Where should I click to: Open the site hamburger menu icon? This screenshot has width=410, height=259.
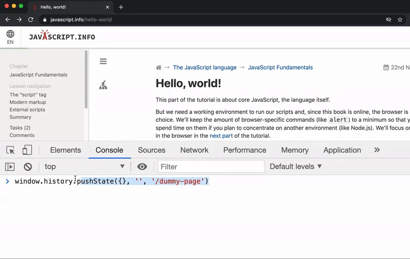coord(103,61)
